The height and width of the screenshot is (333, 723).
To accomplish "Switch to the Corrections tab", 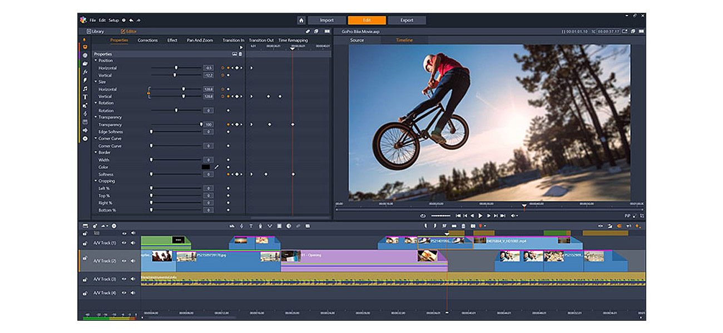I will (147, 41).
